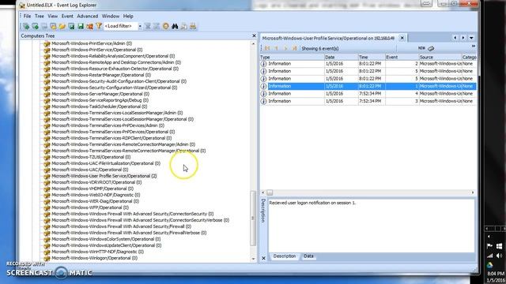Sort events by the Event column header

click(x=402, y=57)
